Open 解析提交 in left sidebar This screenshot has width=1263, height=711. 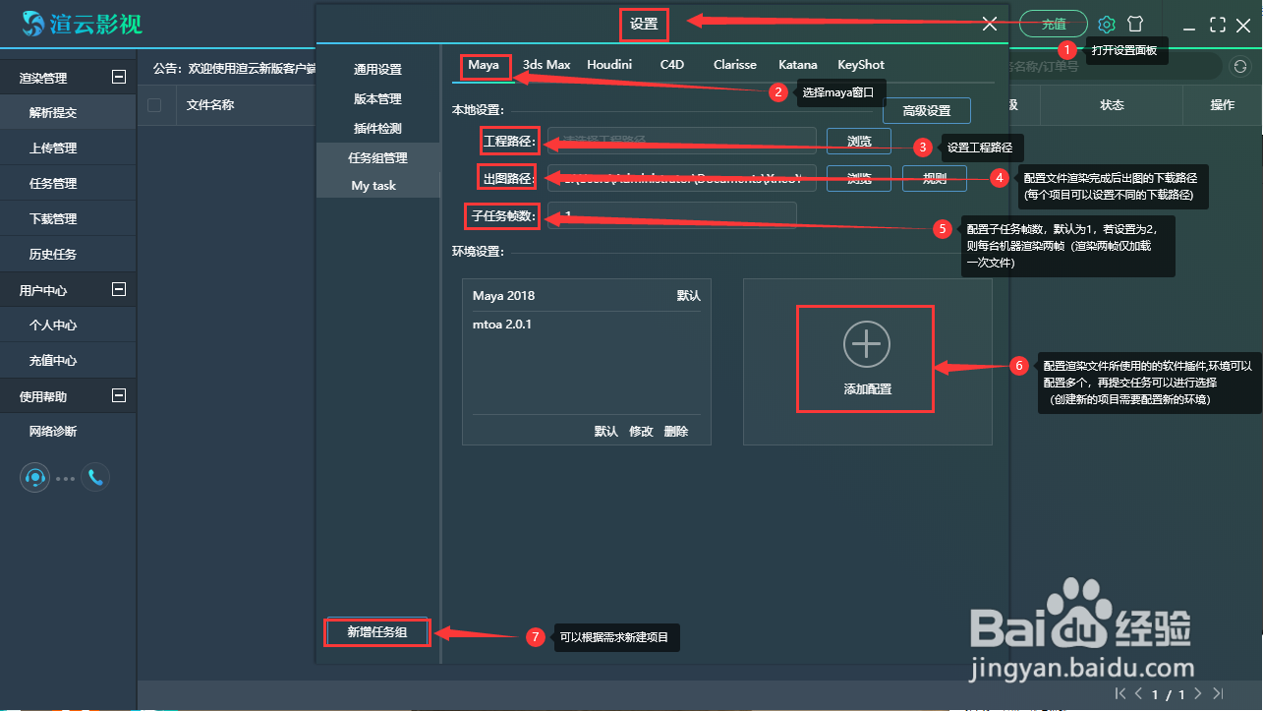pos(68,113)
